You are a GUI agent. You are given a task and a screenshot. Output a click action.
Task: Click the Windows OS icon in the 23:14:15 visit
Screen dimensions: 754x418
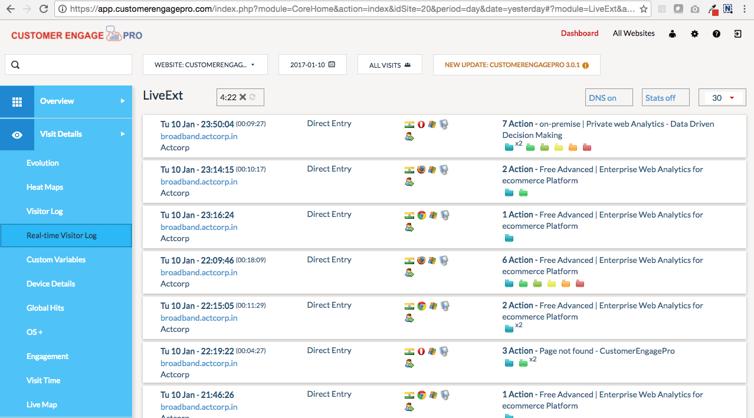pos(432,170)
